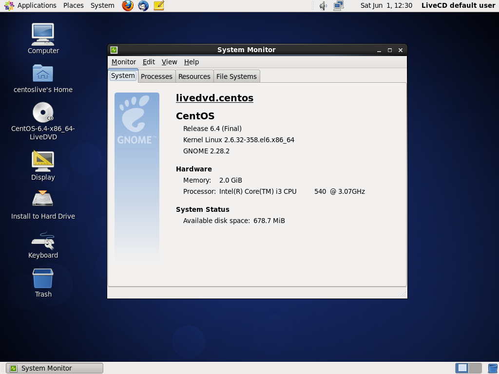This screenshot has width=499, height=374.
Task: Click the LiveCD default user menu
Action: pos(458,5)
